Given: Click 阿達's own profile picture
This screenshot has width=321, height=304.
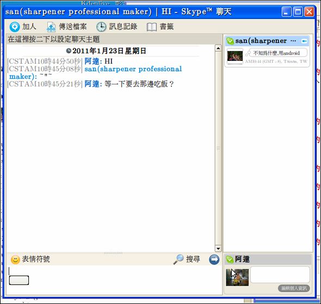Looking at the screenshot, I should (237, 277).
